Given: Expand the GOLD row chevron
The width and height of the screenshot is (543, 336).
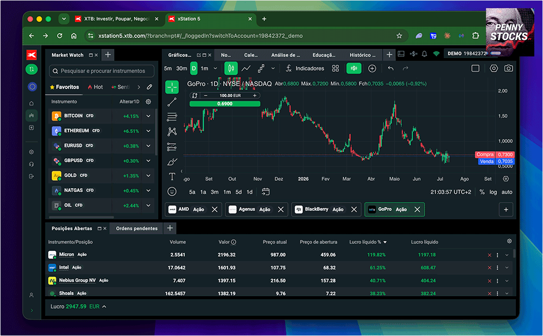Looking at the screenshot, I should 148,175.
